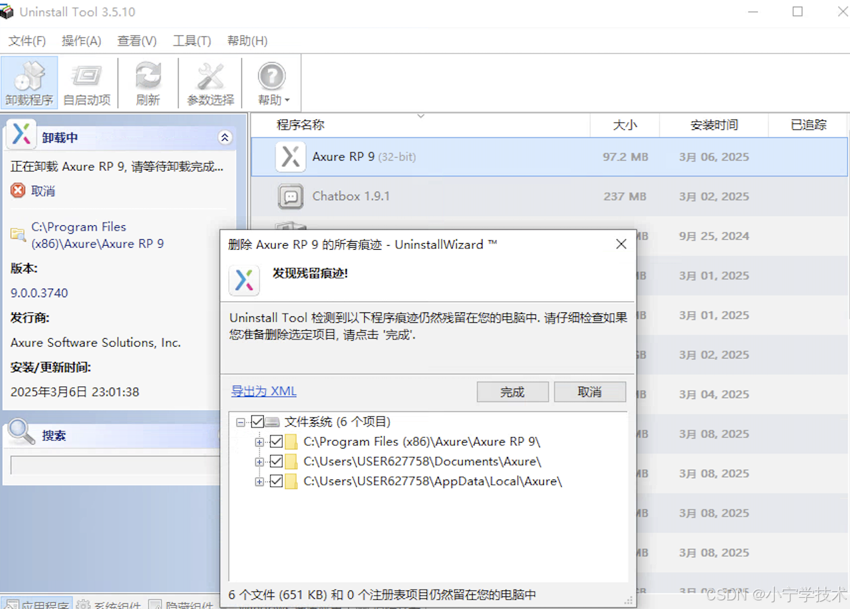850x609 pixels.
Task: Sort by 大小 column header
Action: point(625,125)
